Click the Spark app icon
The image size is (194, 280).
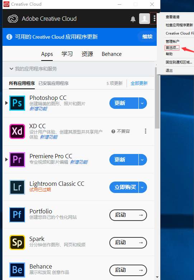click(x=17, y=242)
